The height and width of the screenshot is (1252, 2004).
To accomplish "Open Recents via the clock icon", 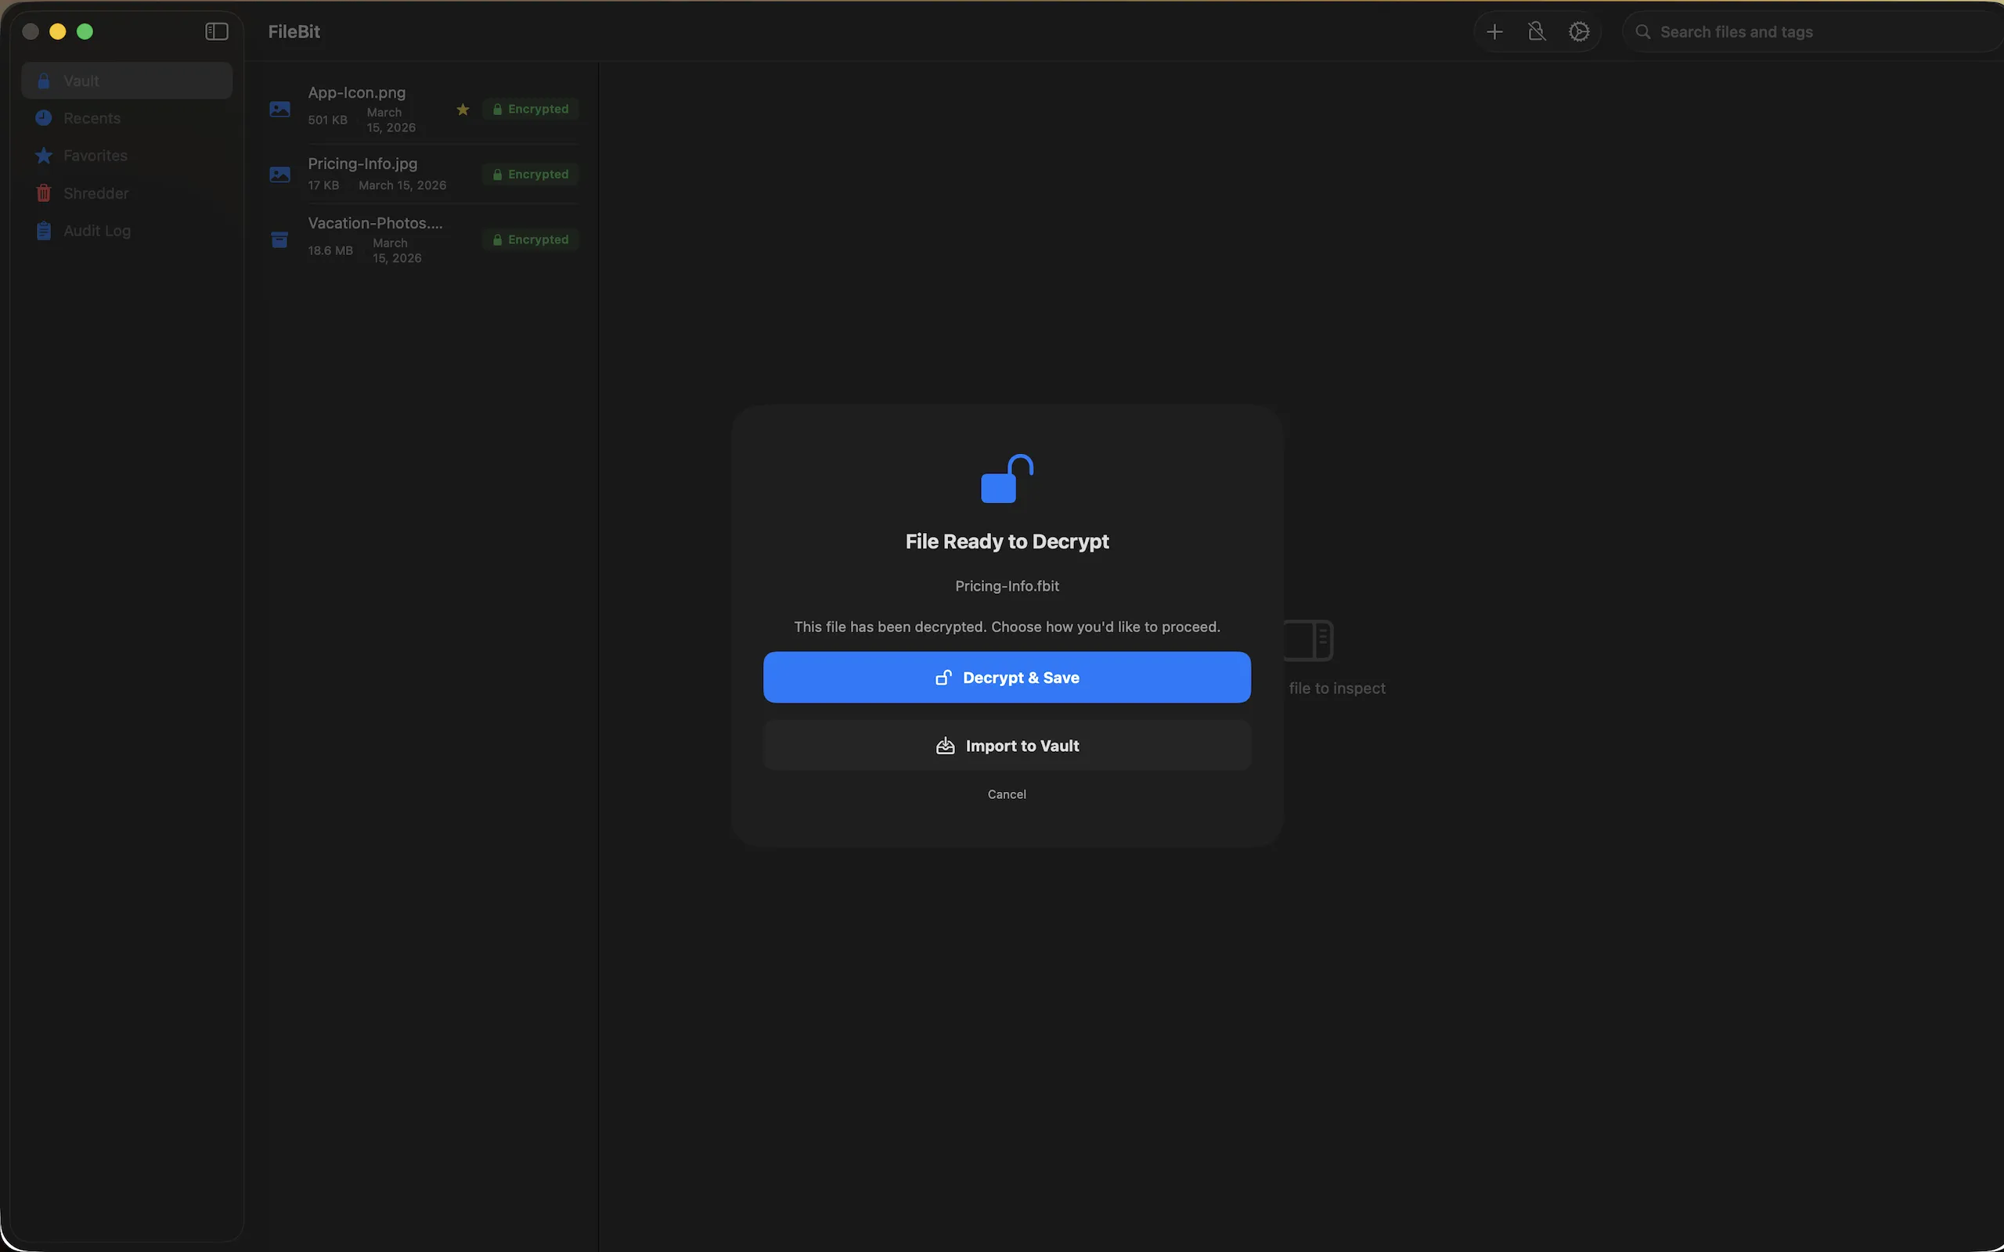I will 43,117.
